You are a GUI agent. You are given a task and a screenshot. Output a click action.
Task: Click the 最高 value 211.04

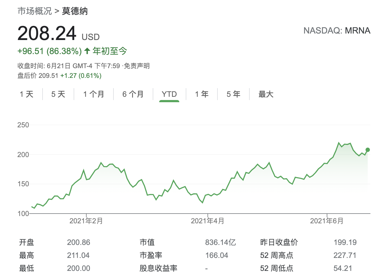(x=78, y=255)
